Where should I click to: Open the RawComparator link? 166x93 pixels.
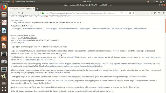pos(57,73)
